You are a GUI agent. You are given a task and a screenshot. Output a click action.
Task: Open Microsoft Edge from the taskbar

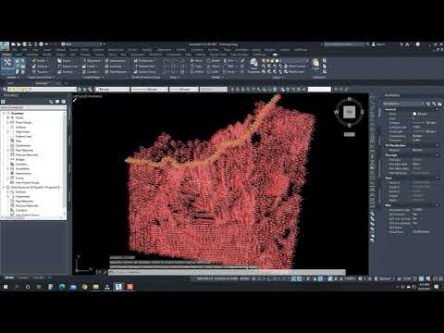point(62,287)
